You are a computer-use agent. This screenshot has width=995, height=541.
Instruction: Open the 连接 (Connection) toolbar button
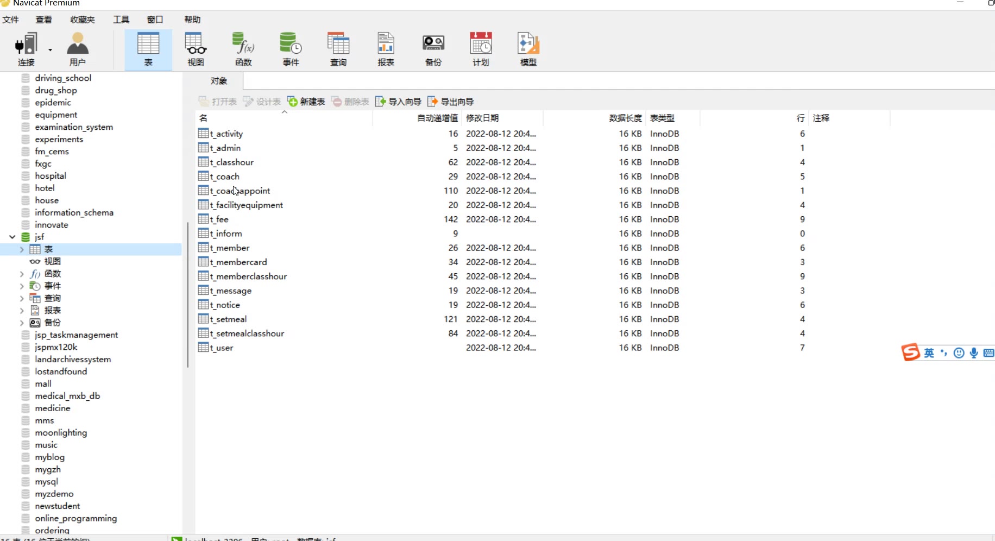(26, 49)
